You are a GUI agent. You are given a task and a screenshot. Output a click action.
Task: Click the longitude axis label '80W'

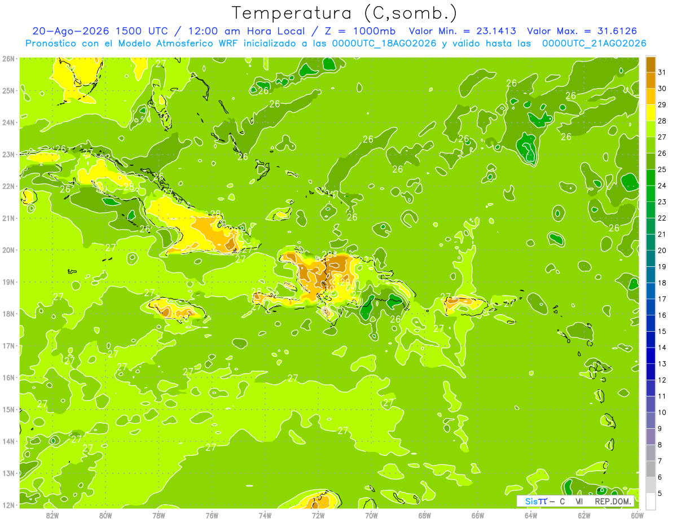click(x=105, y=515)
